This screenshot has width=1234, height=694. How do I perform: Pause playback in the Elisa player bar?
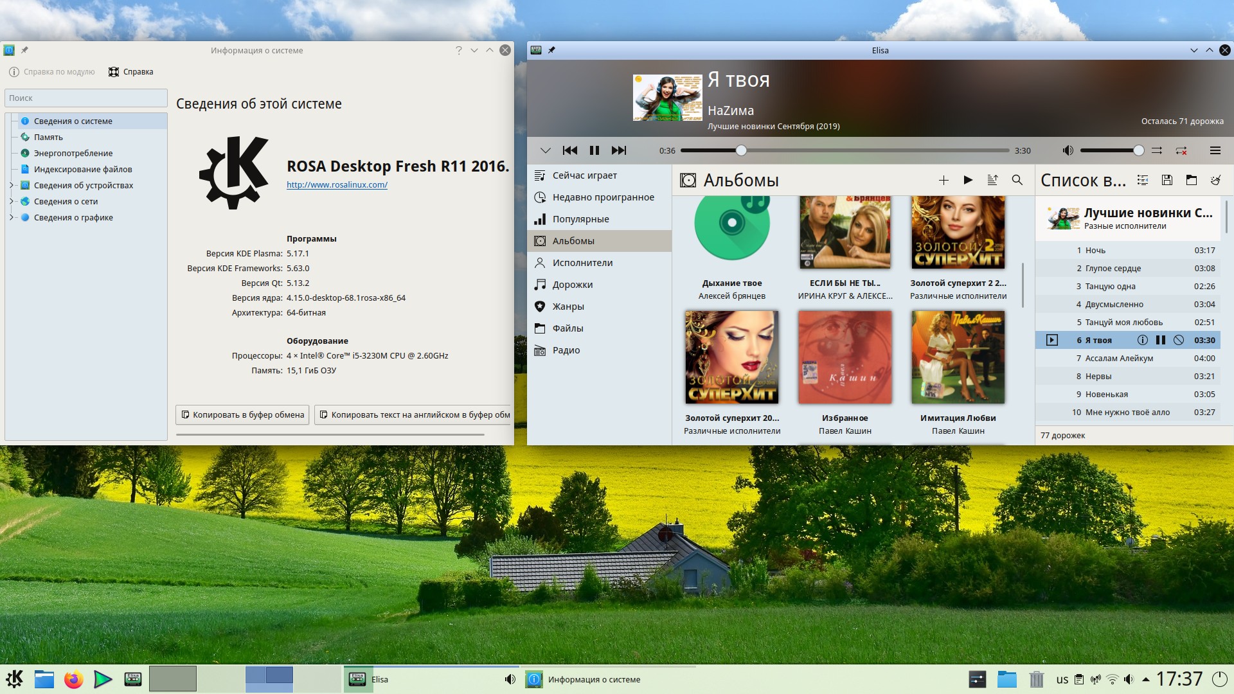[x=595, y=150]
